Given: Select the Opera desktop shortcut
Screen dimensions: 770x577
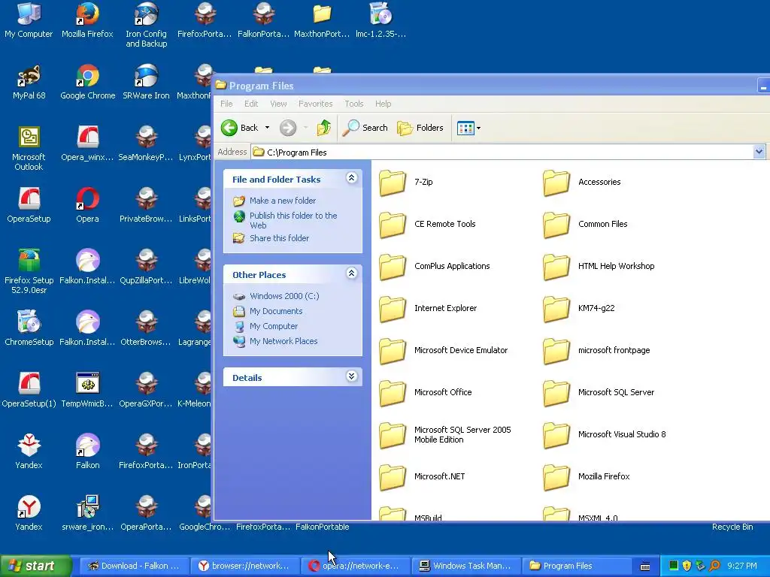Looking at the screenshot, I should 87,205.
